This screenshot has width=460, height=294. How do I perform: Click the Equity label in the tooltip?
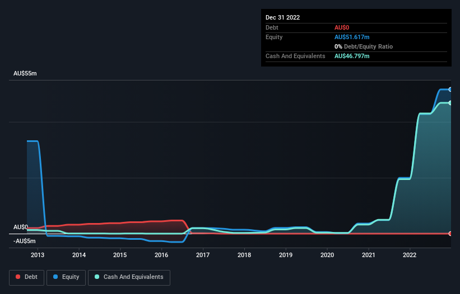tap(274, 37)
